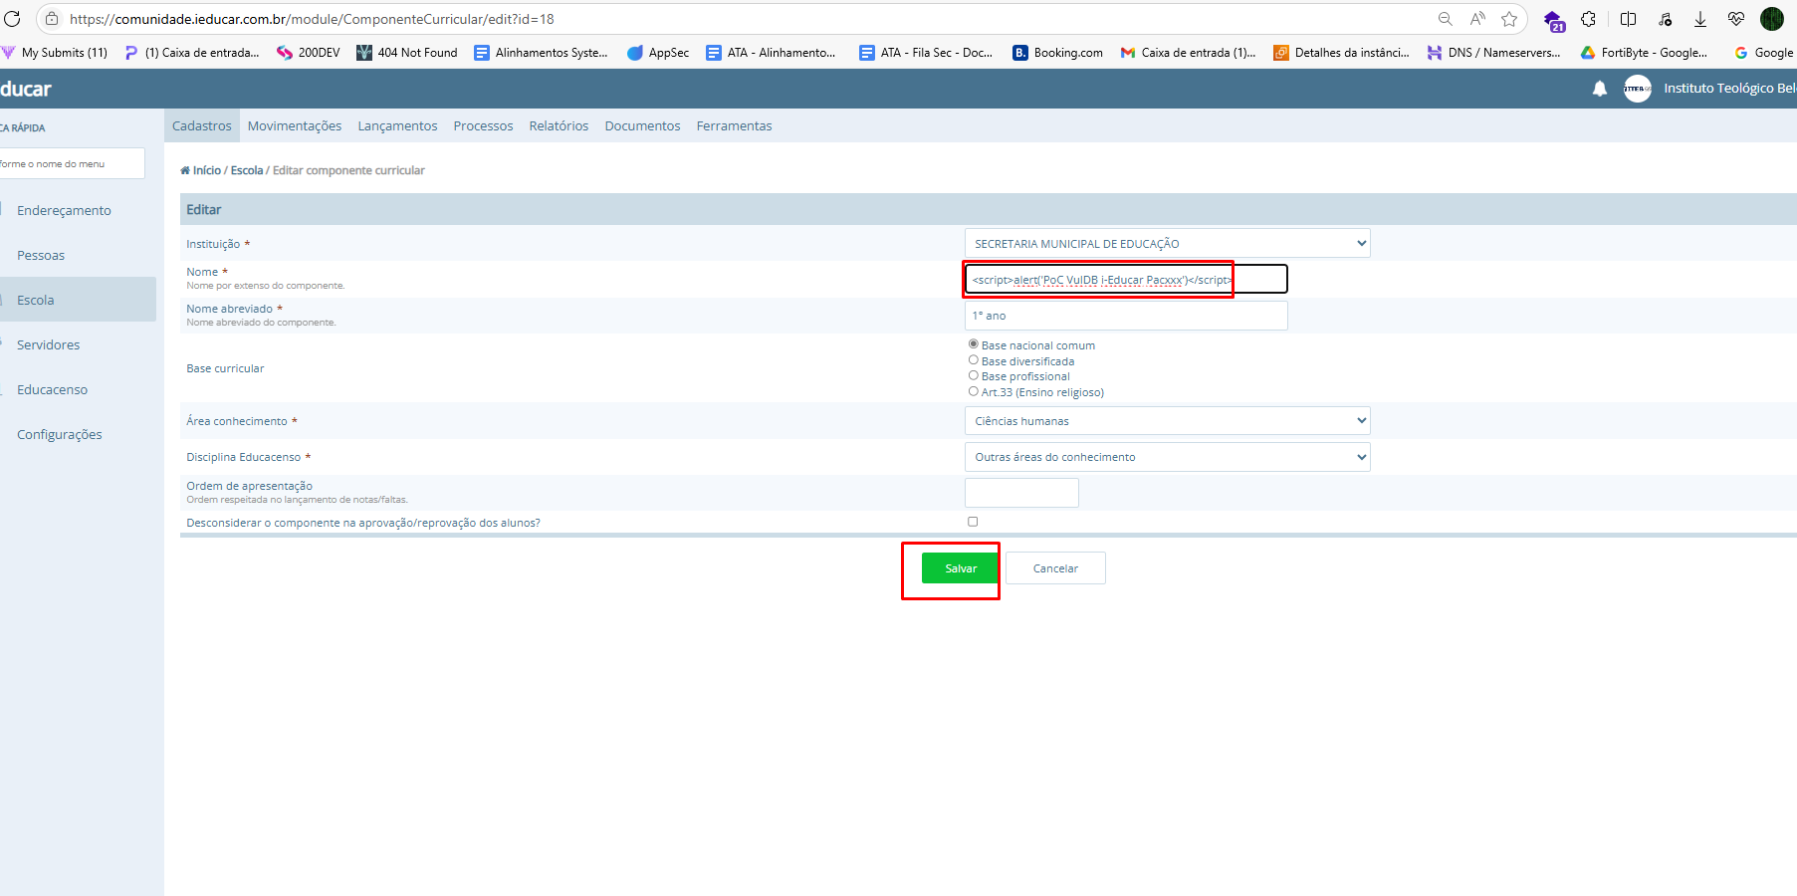Click the read aloud icon
The width and height of the screenshot is (1797, 896).
pyautogui.click(x=1477, y=19)
